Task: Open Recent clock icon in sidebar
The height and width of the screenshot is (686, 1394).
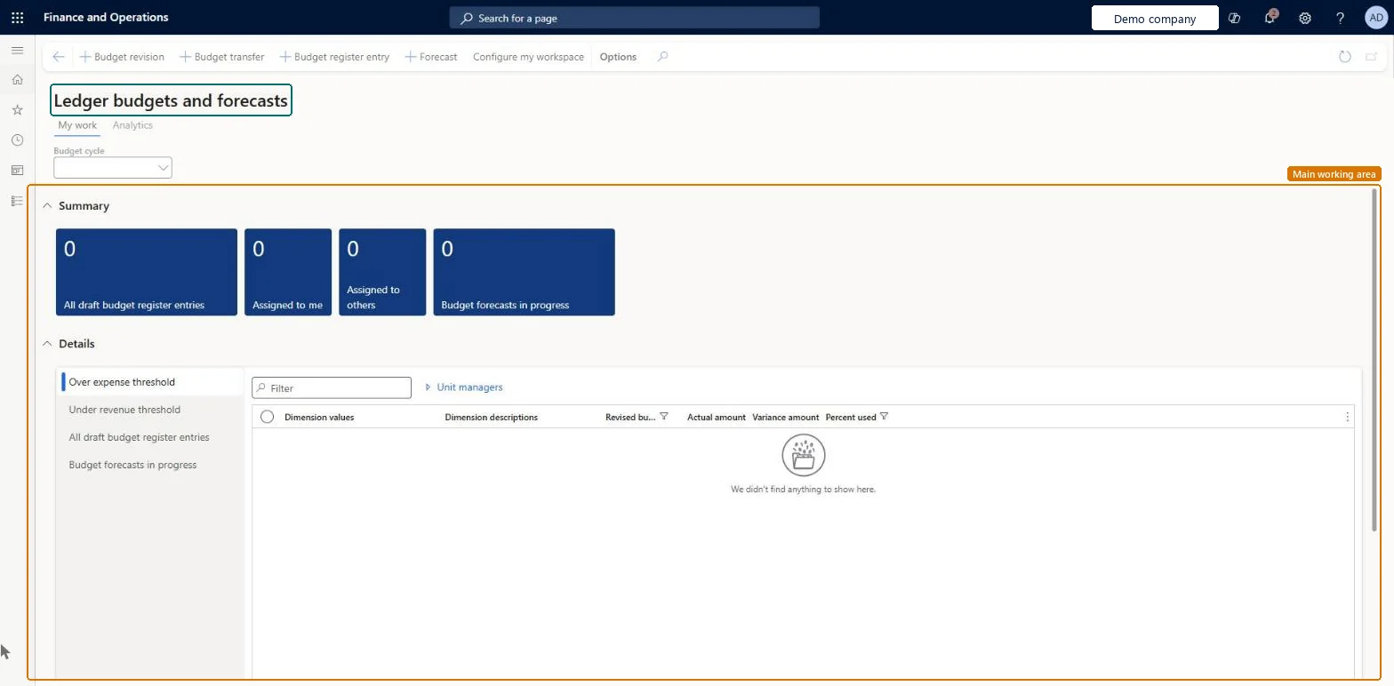Action: point(17,140)
